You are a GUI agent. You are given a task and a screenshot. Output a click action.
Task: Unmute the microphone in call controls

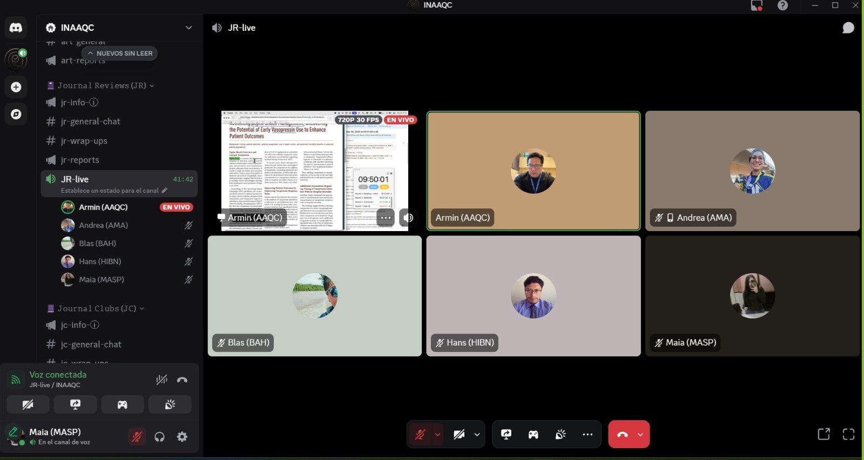click(420, 434)
